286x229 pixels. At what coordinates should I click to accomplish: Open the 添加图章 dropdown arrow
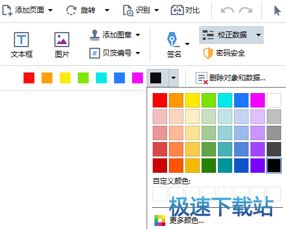(138, 35)
